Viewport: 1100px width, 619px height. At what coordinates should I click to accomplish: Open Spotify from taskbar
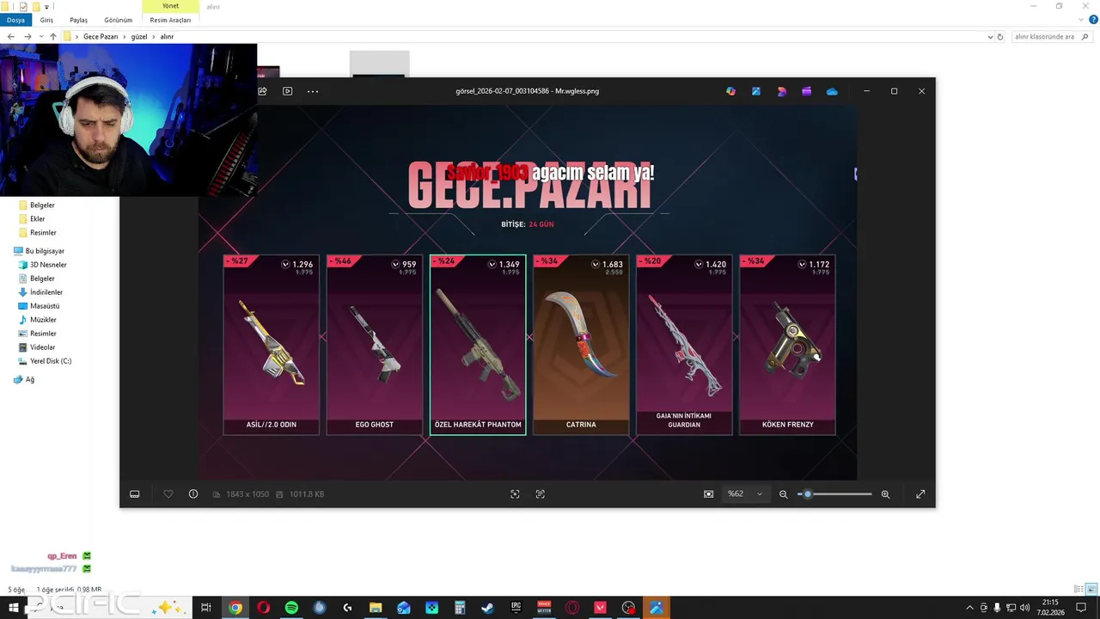[291, 608]
